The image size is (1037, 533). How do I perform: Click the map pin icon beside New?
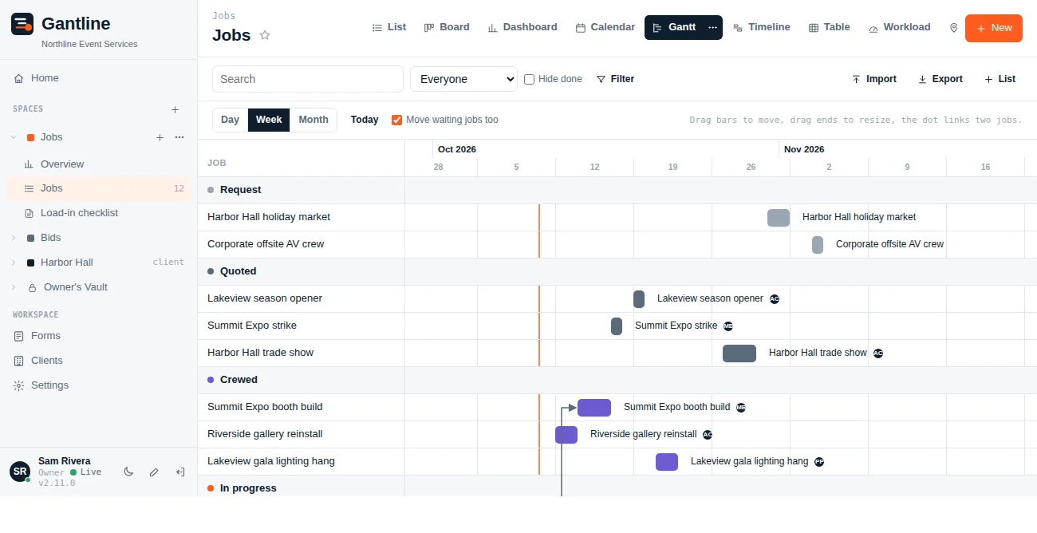[953, 28]
